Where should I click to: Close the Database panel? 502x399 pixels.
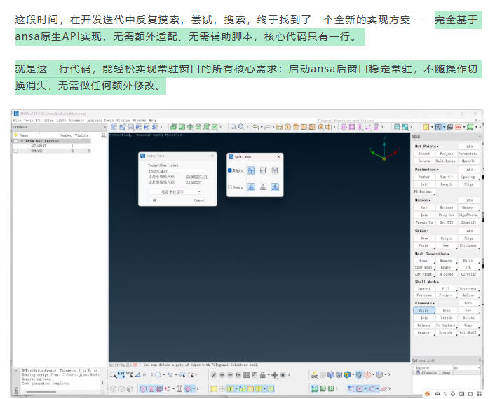pyautogui.click(x=104, y=127)
